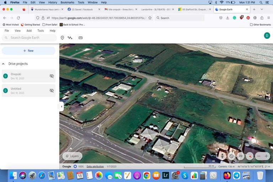Open the Google account avatar D
Viewport: 273px width, 182px height.
[x=267, y=36]
